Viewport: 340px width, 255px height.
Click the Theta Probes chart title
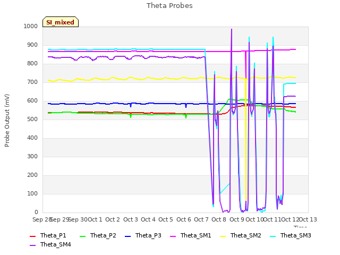pyautogui.click(x=169, y=6)
